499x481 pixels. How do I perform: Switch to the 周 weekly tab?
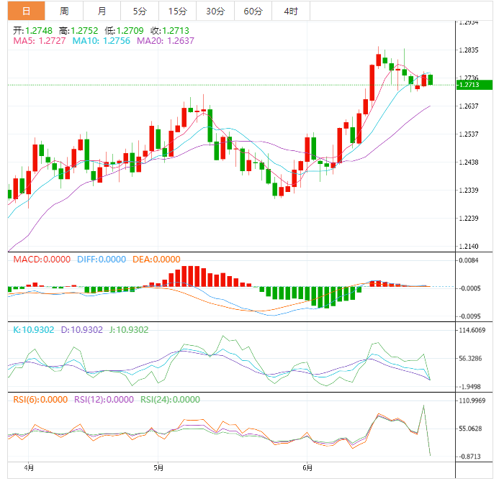(64, 11)
